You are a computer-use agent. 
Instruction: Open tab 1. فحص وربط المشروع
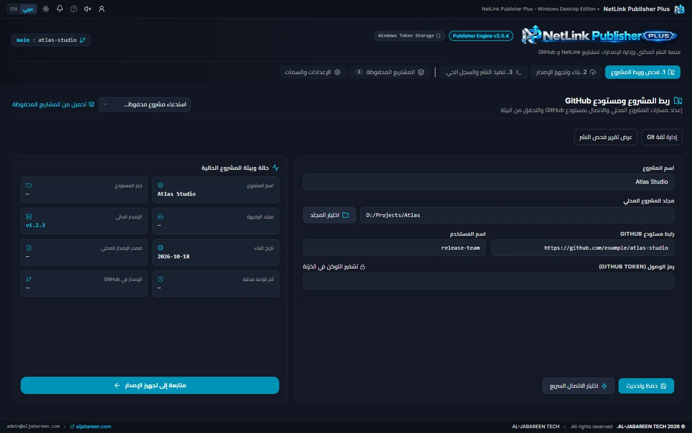pos(643,72)
